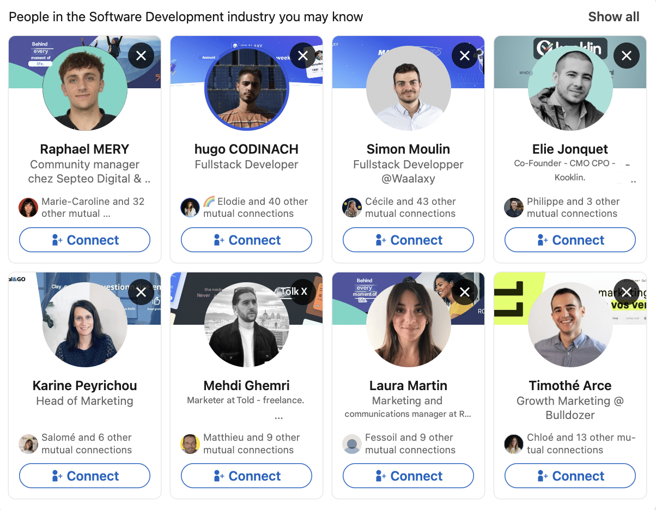The image size is (656, 510).
Task: Dismiss Elie Jonquet's suggestion card
Action: pyautogui.click(x=627, y=56)
